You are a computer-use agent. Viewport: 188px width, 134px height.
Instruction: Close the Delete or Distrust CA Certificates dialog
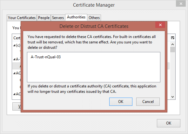(160, 25)
